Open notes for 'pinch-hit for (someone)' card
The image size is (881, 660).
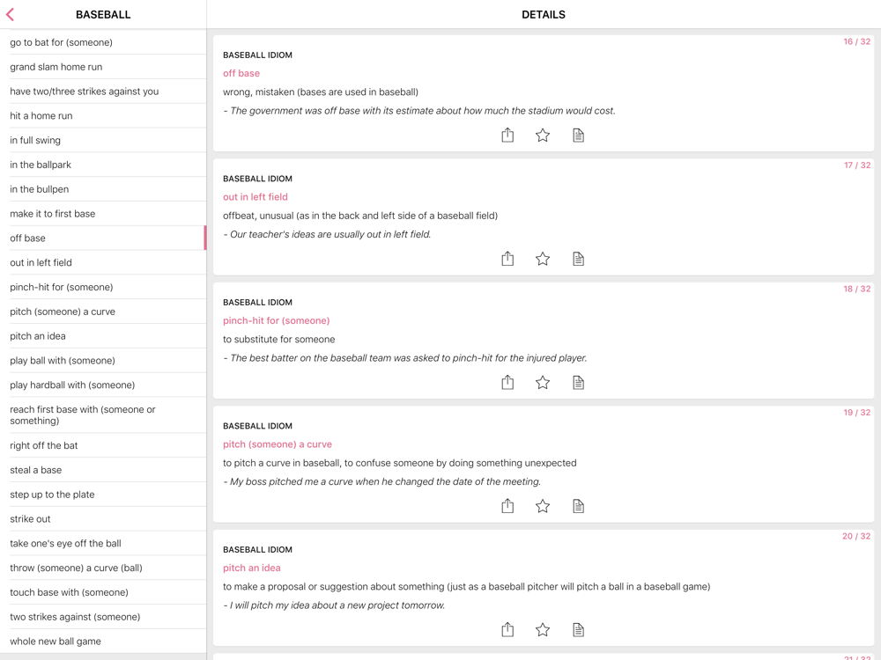(x=578, y=383)
